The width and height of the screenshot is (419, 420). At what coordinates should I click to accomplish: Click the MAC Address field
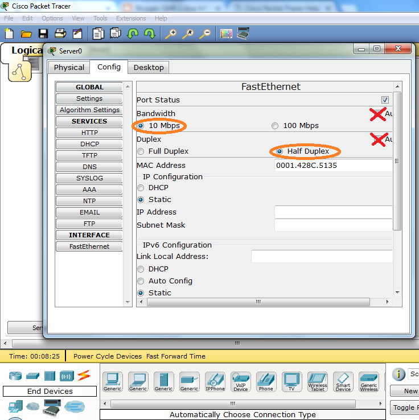(x=334, y=165)
